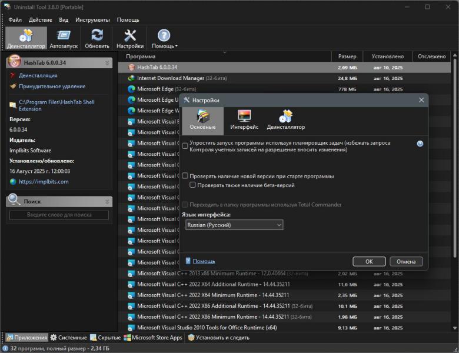Image resolution: width=459 pixels, height=353 pixels.
Task: Switch to the Системные tab
Action: (x=68, y=338)
